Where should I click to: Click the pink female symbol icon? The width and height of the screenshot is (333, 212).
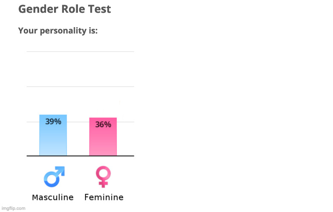(103, 177)
